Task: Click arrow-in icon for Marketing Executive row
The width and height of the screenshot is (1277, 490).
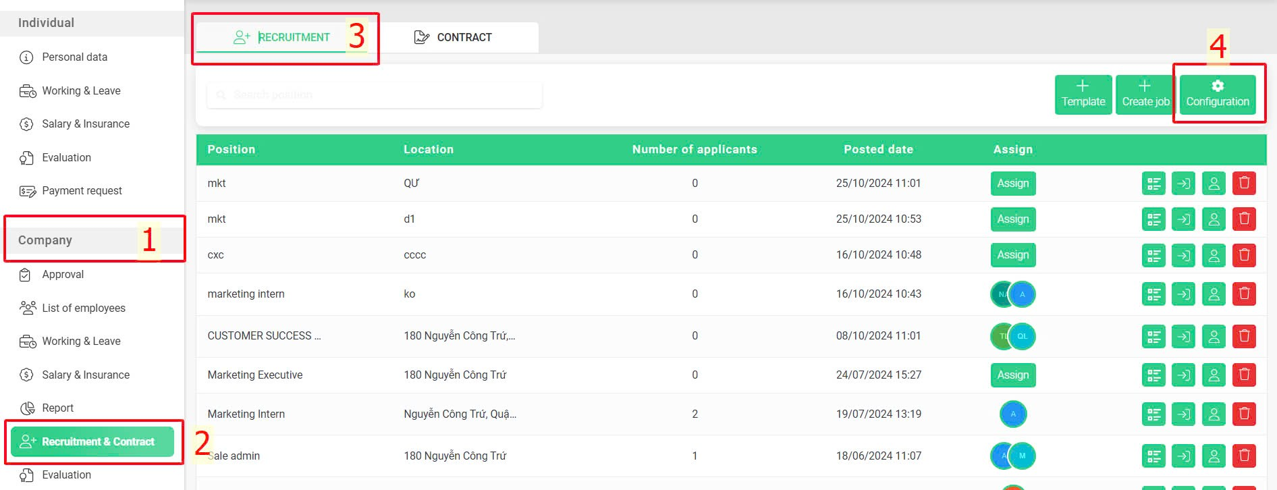Action: [x=1183, y=375]
